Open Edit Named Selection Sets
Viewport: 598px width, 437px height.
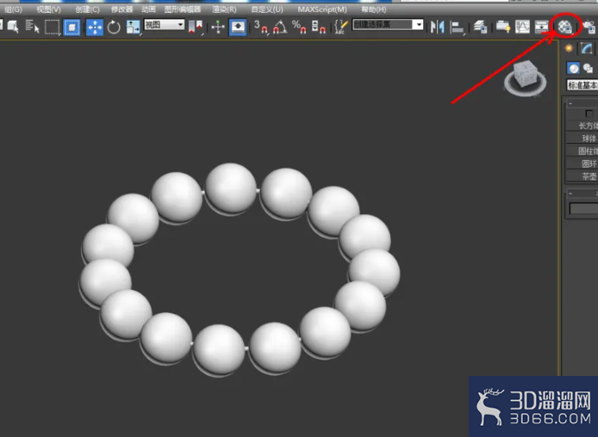340,27
